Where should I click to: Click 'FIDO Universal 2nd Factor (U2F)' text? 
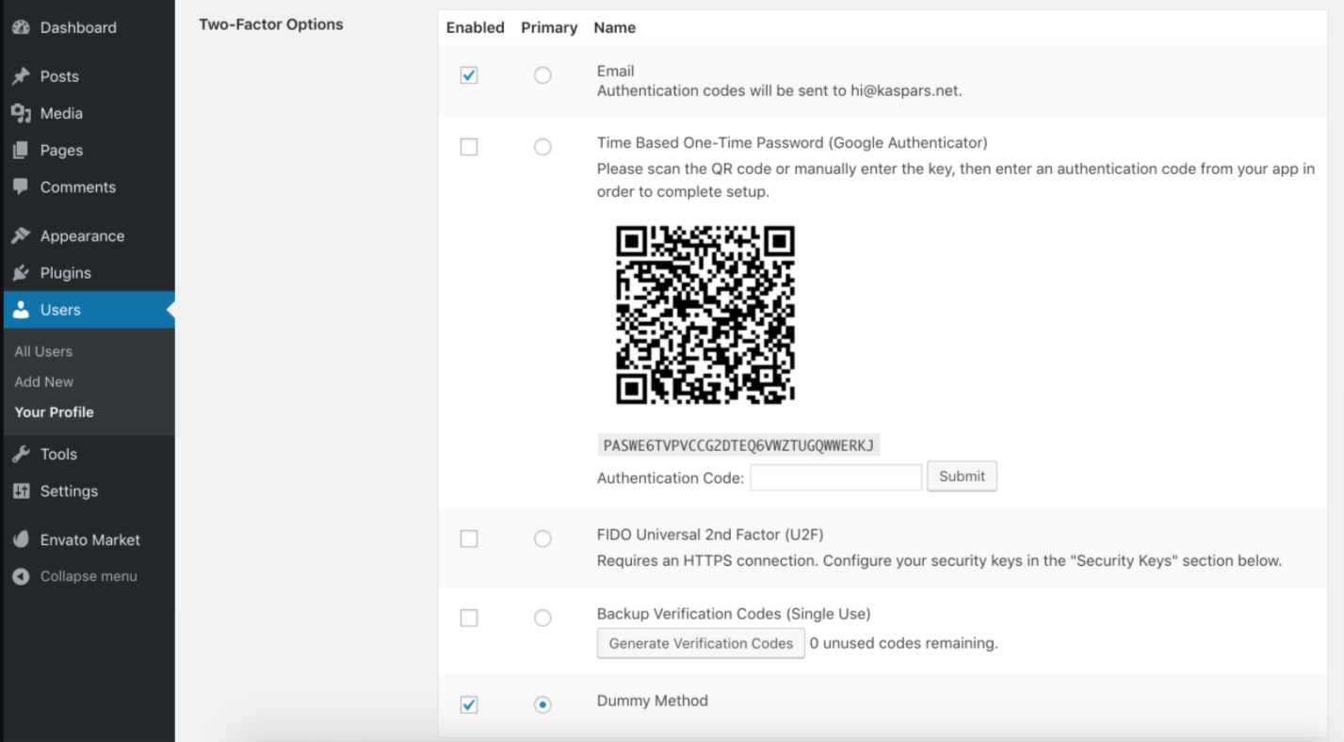point(710,535)
